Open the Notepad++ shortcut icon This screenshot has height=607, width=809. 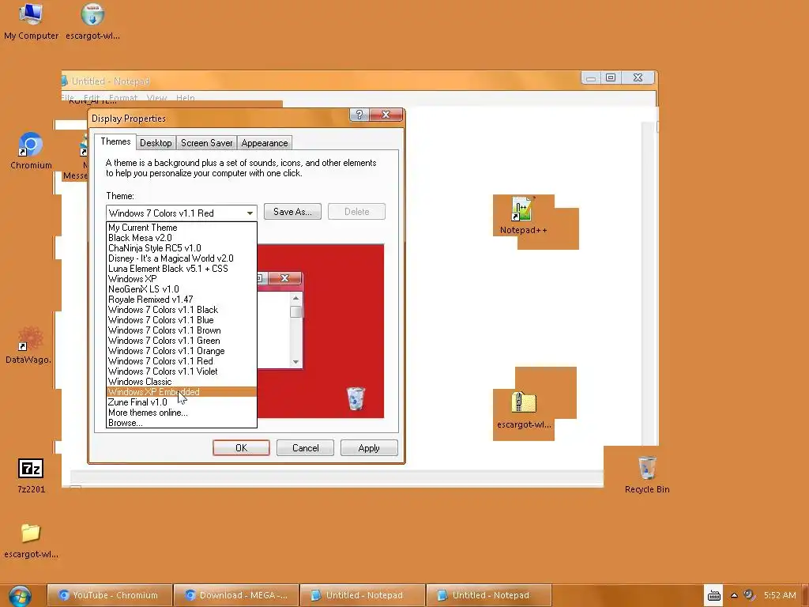coord(523,216)
